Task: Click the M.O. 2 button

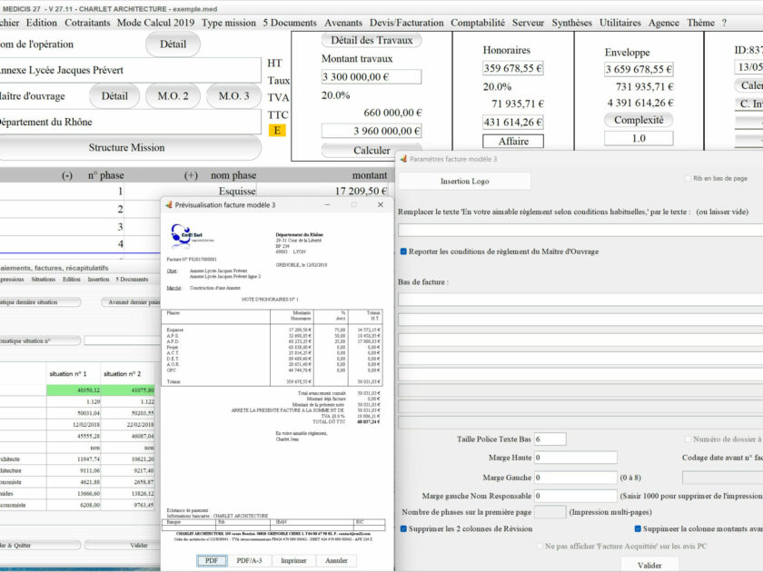Action: tap(173, 96)
